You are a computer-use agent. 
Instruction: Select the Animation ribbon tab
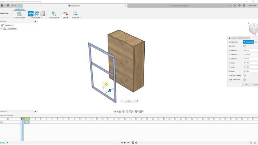pyautogui.click(x=19, y=9)
